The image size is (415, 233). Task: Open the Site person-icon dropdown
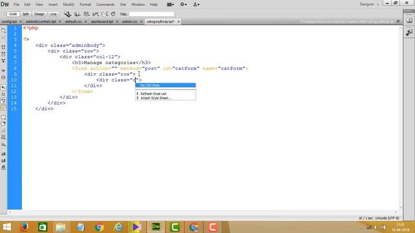[196, 5]
